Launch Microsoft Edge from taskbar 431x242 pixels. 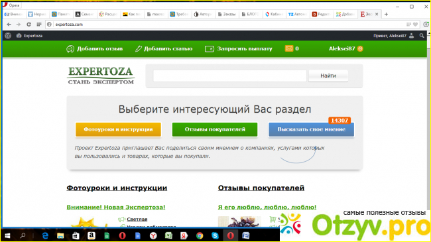[45, 235]
